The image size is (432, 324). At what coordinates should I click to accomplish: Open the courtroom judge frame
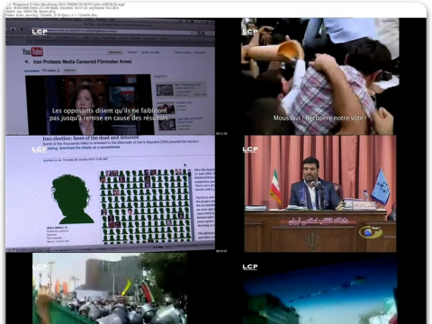click(x=320, y=193)
